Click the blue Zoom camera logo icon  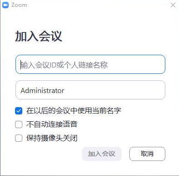click(x=5, y=5)
